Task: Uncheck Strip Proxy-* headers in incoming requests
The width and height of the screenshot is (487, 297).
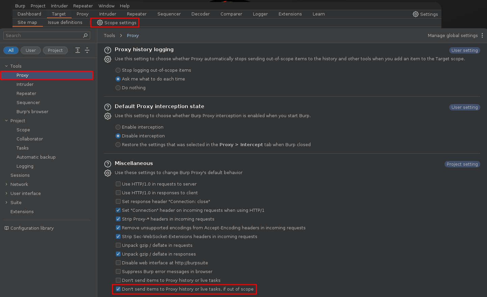Action: coord(118,219)
